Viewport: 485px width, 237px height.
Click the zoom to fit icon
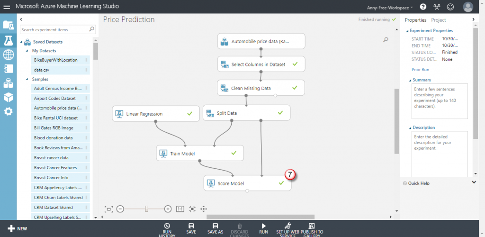click(192, 209)
